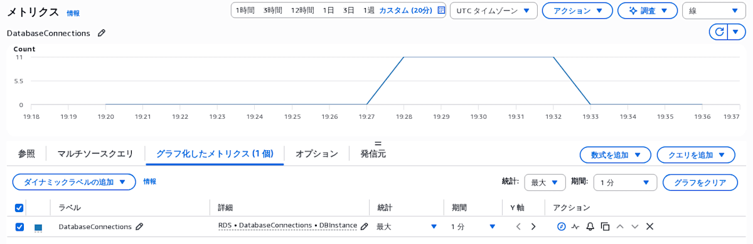Screen dimensions: 753x244
Task: Open the UTC タイムゾーン dropdown
Action: pyautogui.click(x=493, y=11)
